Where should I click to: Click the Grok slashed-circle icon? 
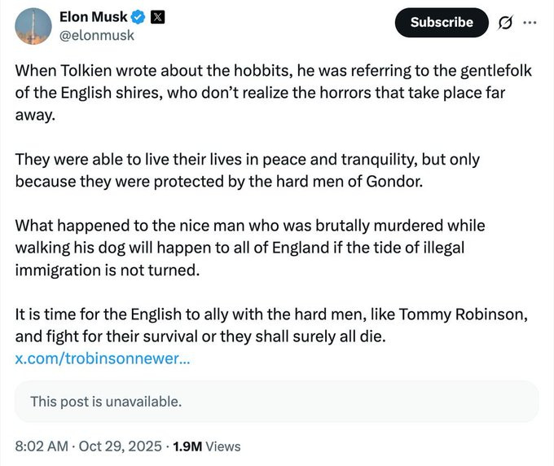[506, 23]
